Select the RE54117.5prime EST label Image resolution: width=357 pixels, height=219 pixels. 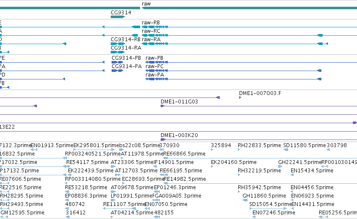point(87,162)
